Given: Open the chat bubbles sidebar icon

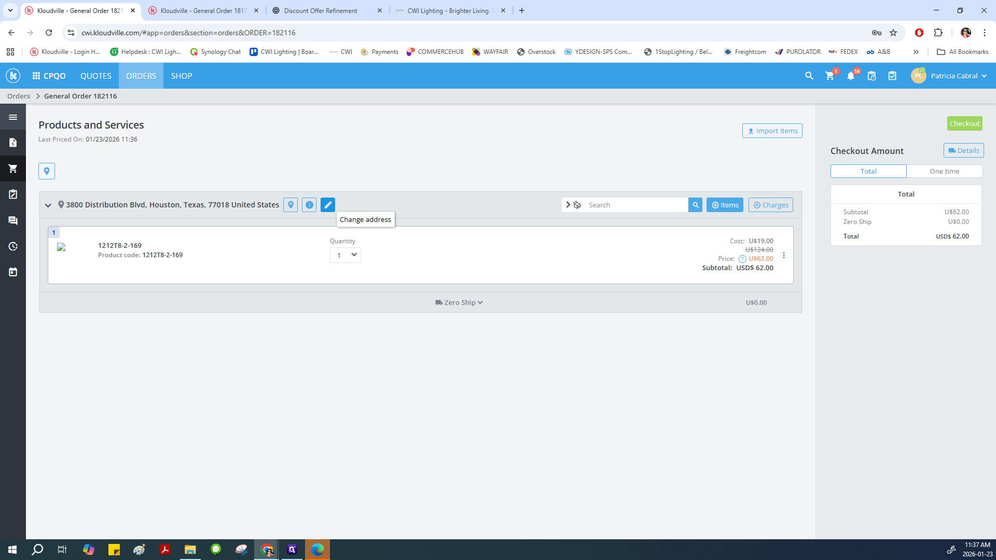Looking at the screenshot, I should [x=13, y=220].
